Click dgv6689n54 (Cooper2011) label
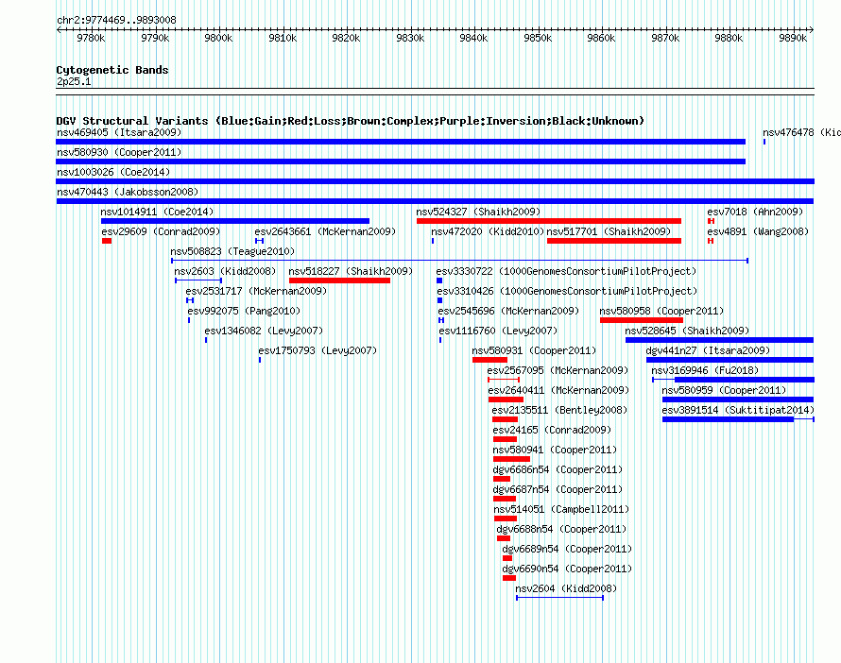Viewport: 841px width, 663px height. 567,549
